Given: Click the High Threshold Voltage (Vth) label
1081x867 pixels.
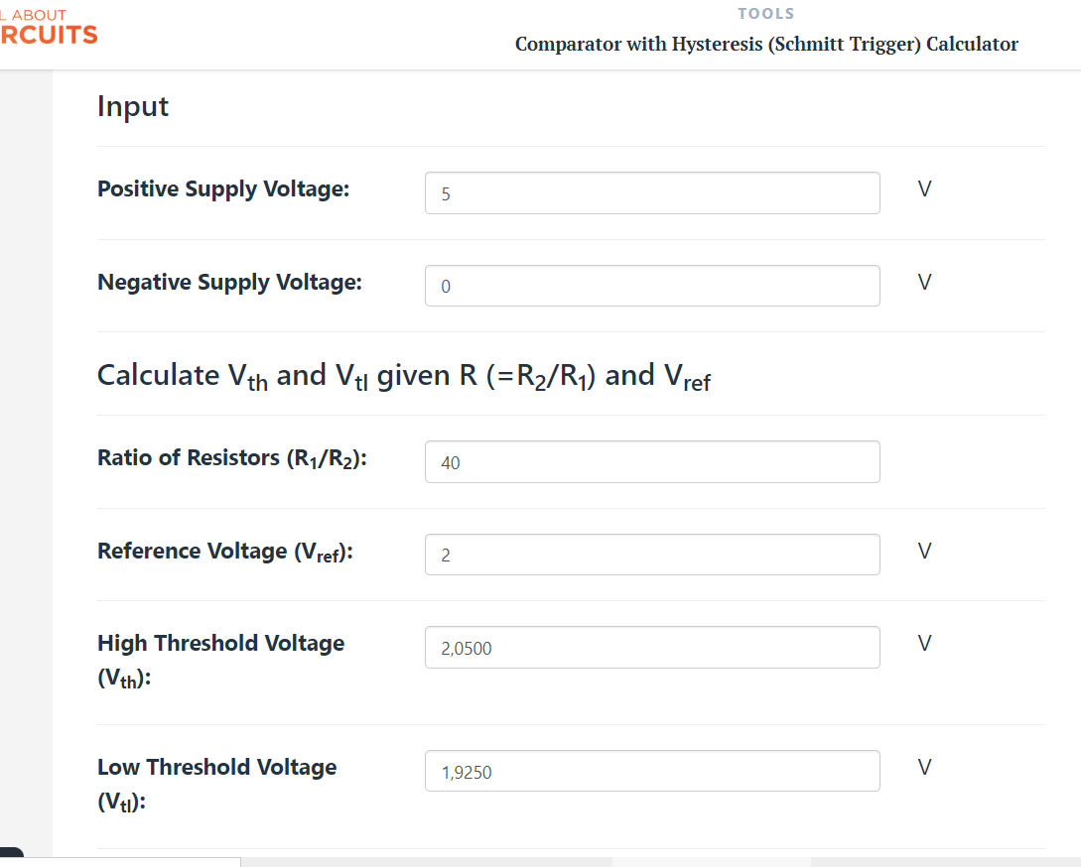Looking at the screenshot, I should pyautogui.click(x=220, y=661).
